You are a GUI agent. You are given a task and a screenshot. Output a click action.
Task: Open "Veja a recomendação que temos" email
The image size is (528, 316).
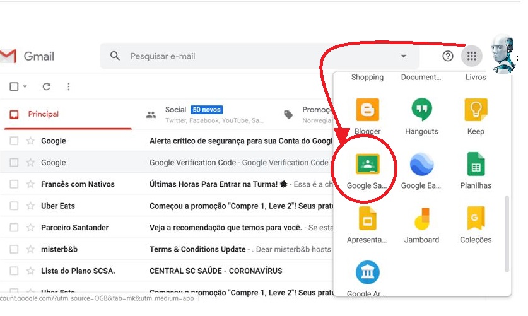pyautogui.click(x=226, y=228)
